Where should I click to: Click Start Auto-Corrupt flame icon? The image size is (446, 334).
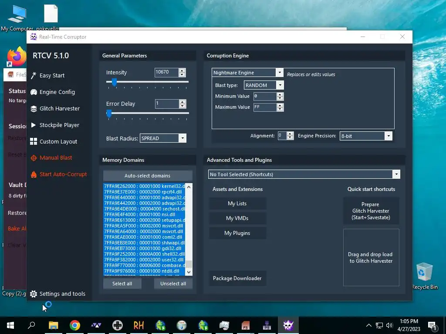[x=34, y=174]
